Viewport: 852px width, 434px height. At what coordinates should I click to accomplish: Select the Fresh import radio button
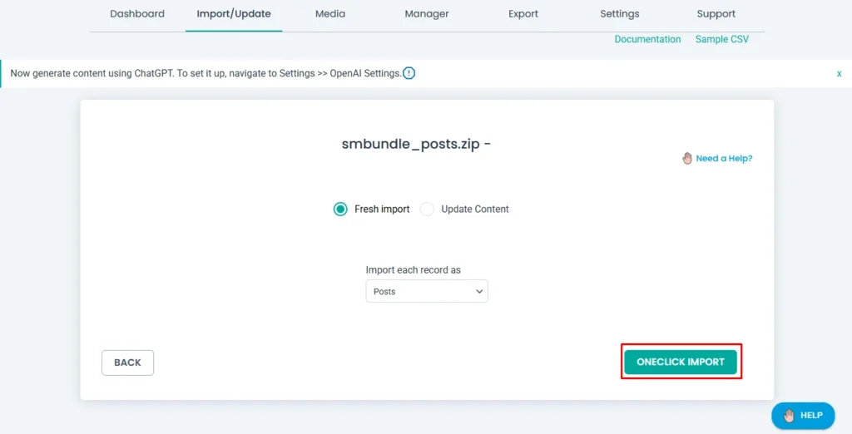(340, 210)
